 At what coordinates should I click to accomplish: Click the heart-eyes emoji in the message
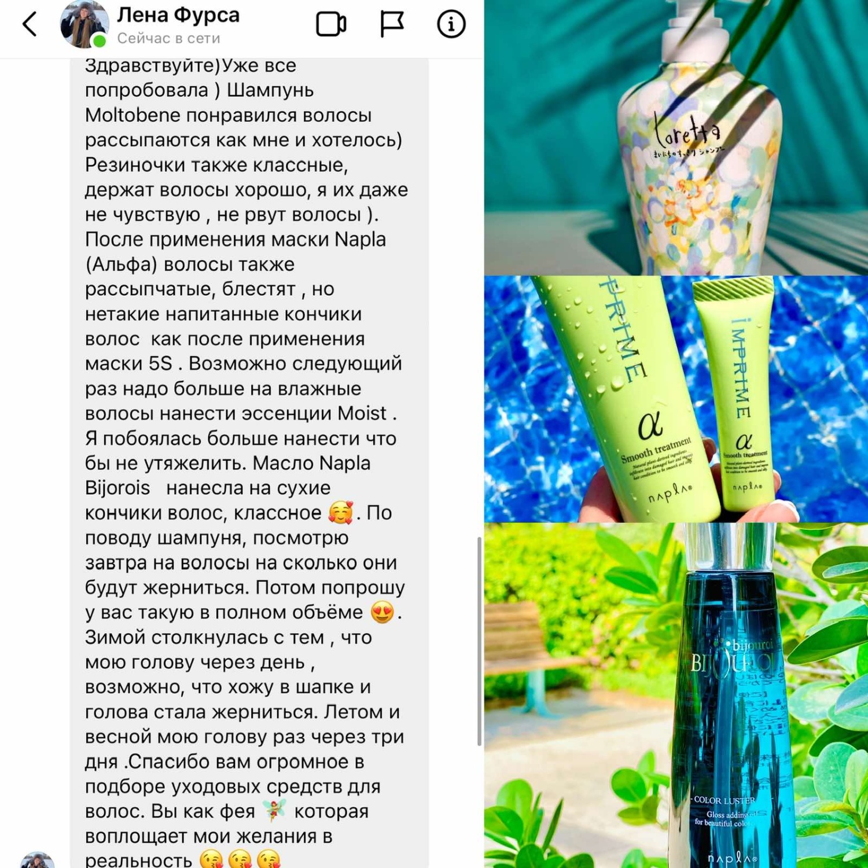(x=382, y=612)
